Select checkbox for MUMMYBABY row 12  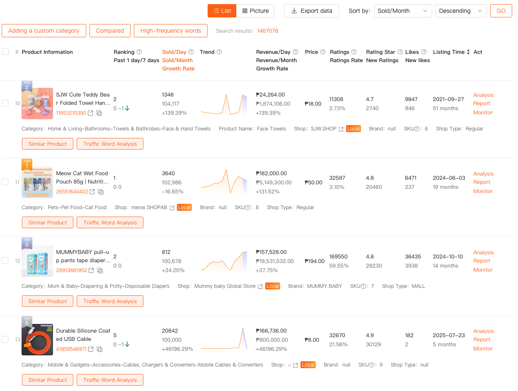5,261
